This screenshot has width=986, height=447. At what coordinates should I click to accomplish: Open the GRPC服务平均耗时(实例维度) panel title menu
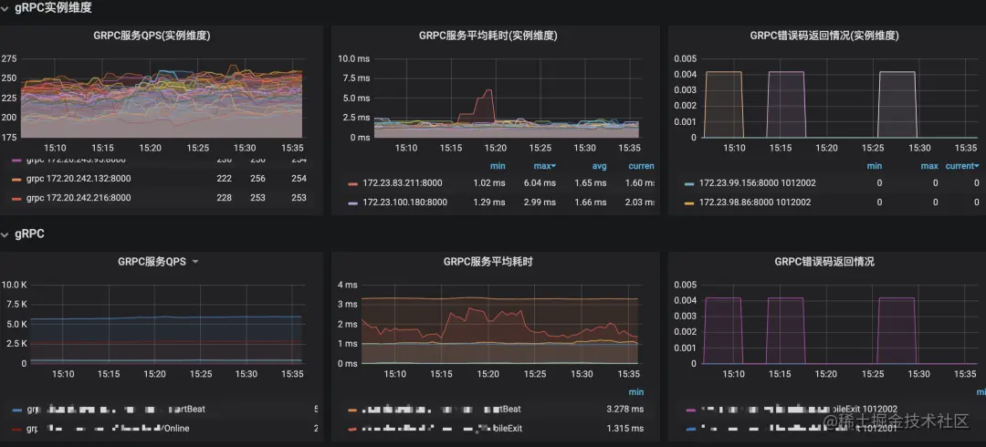click(x=488, y=36)
